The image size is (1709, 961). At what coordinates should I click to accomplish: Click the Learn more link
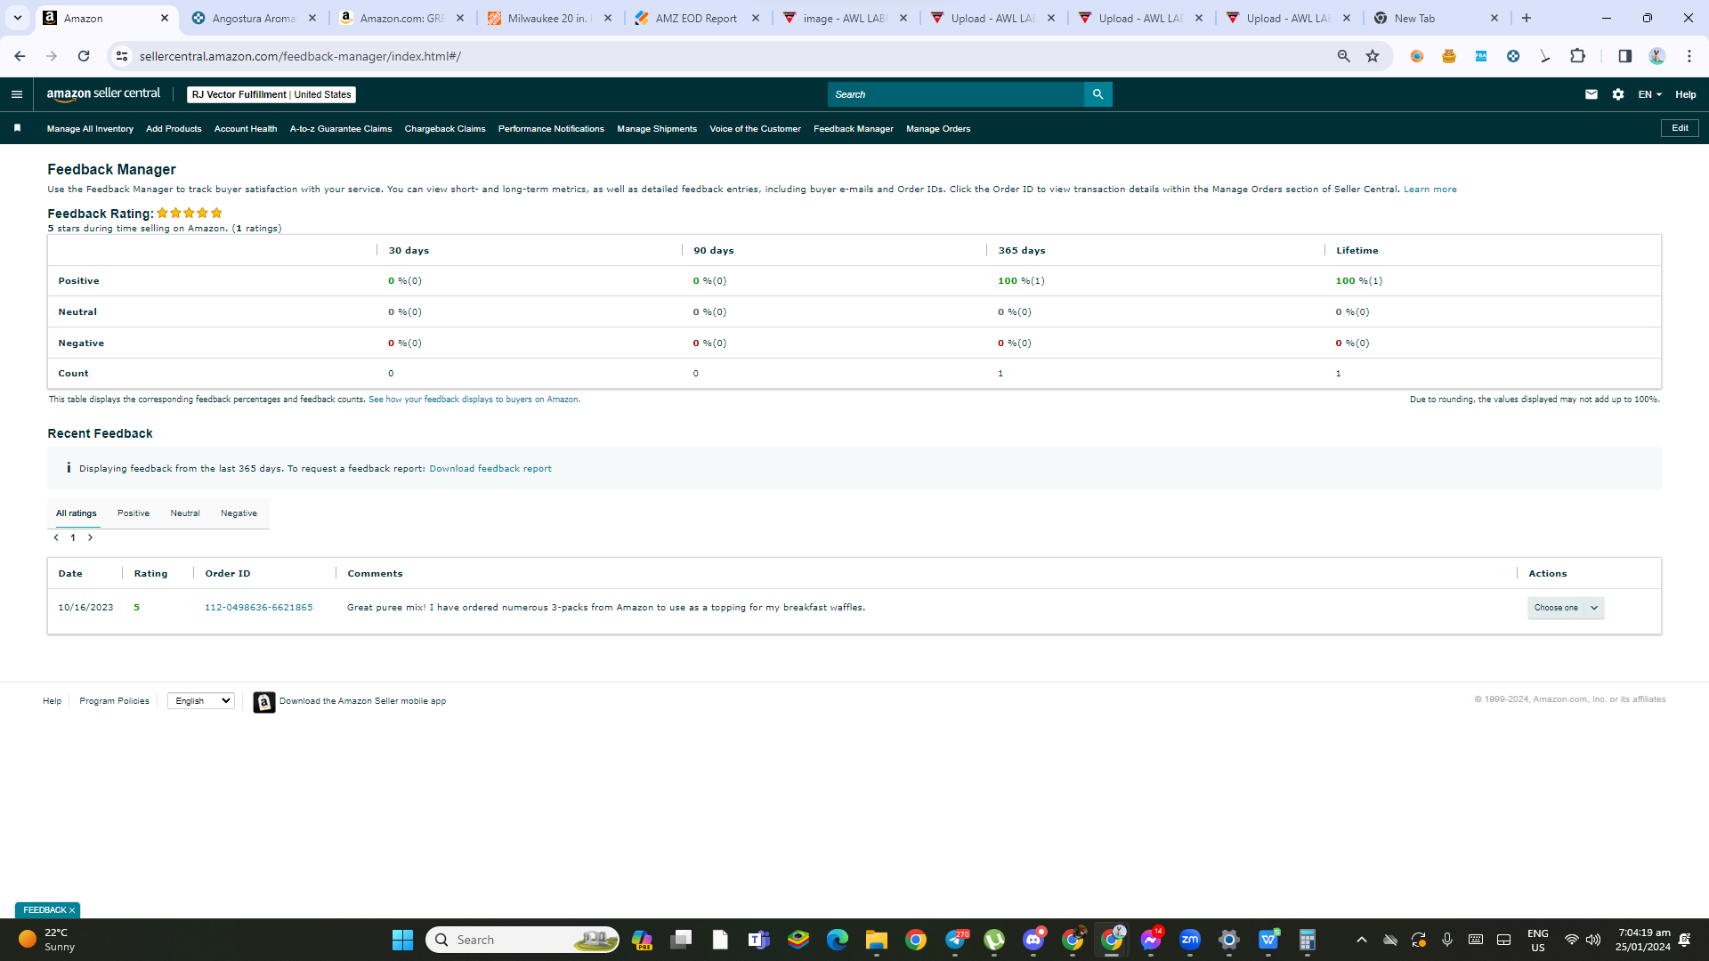tap(1430, 190)
